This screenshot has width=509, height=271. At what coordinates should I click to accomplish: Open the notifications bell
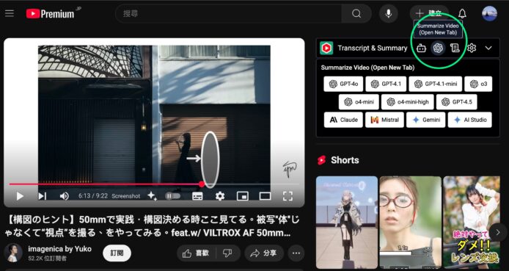(462, 13)
